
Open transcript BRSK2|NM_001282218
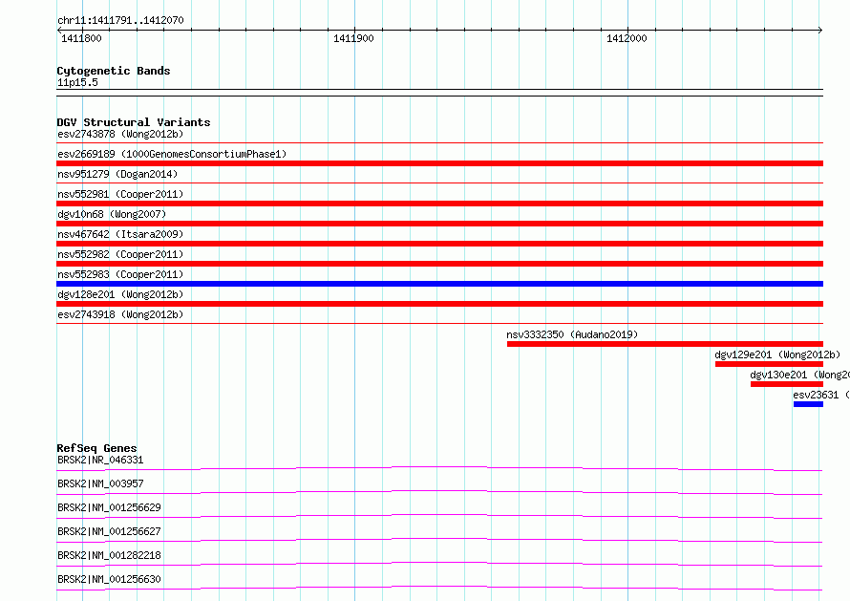(109, 555)
